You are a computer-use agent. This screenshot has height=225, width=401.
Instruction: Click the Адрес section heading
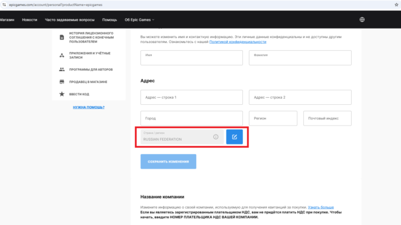[x=148, y=81]
